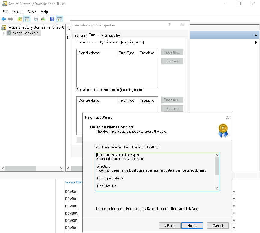Click the Forward arrow toolbar icon
The image size is (260, 233).
(x=11, y=19)
